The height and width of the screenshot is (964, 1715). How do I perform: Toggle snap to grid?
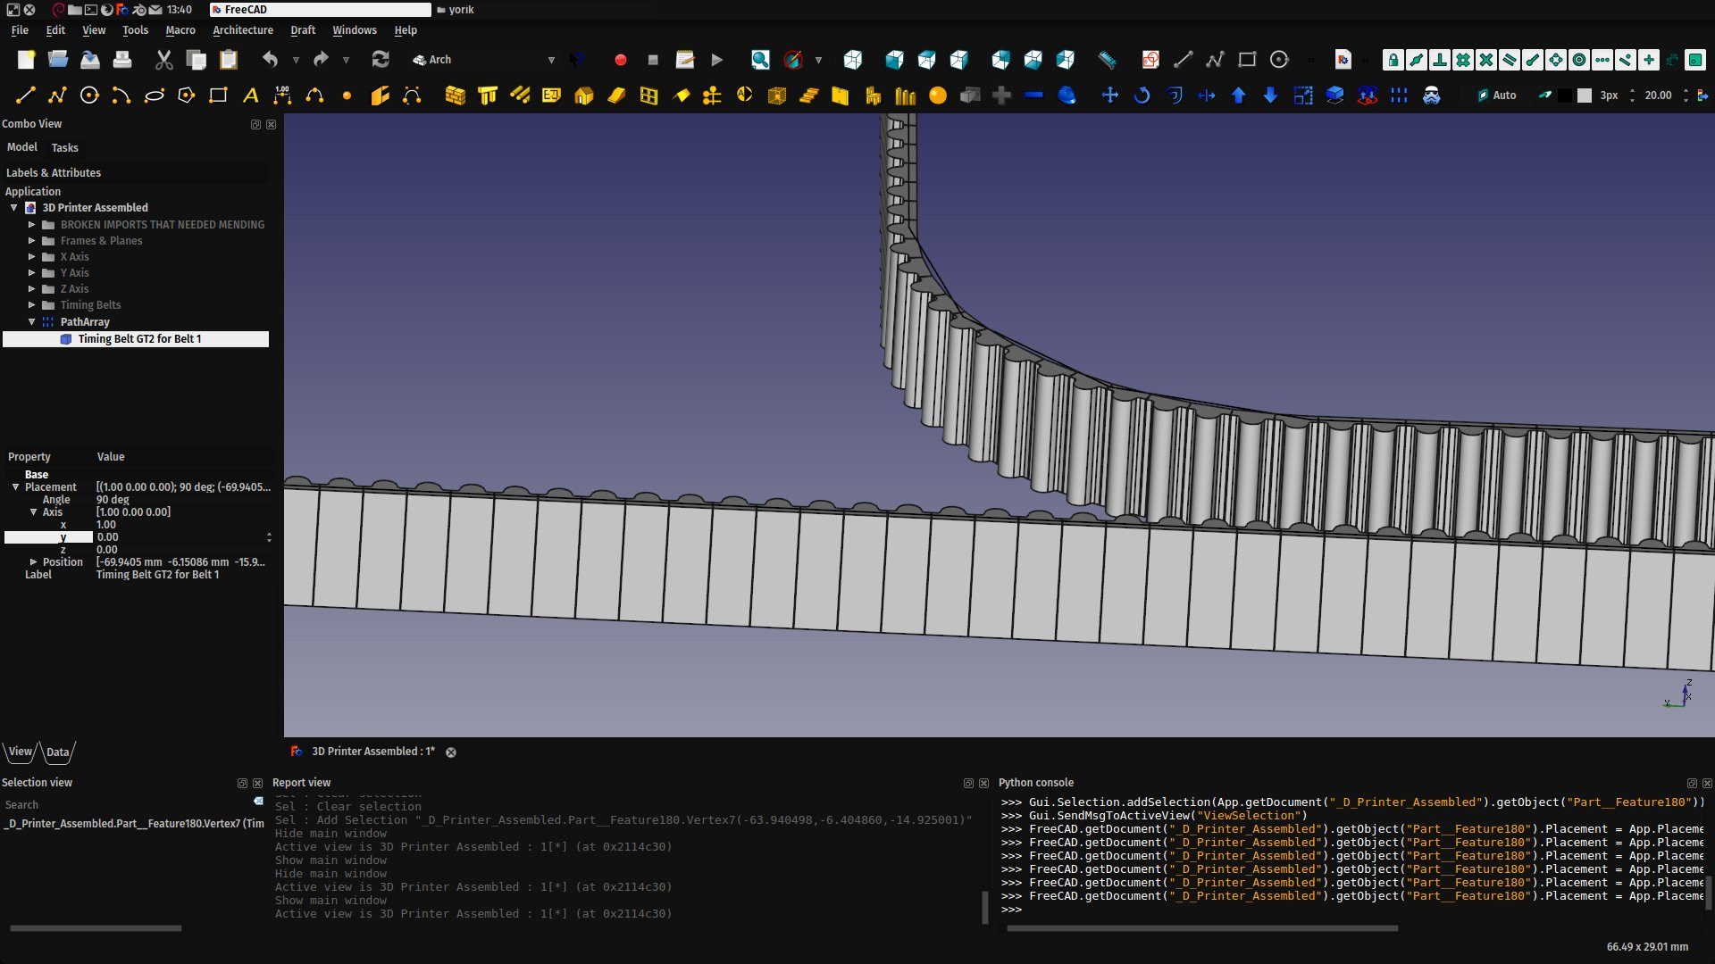[1462, 60]
